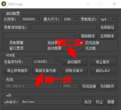Click the 停止所有服务 button
The width and height of the screenshot is (121, 110).
click(17, 71)
